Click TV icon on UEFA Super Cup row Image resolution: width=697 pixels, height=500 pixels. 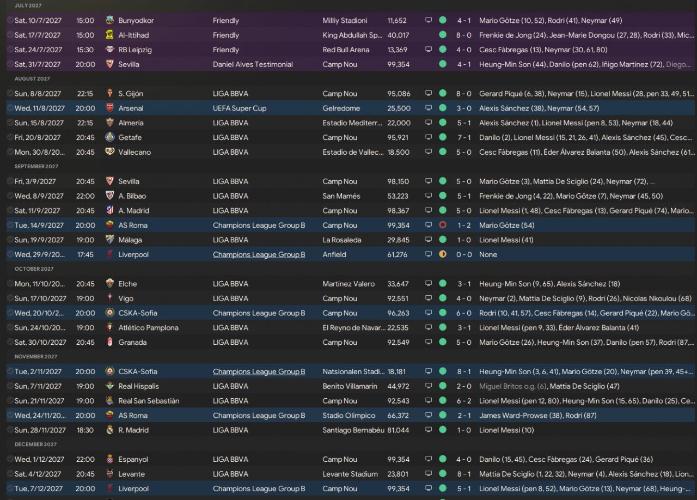point(429,108)
